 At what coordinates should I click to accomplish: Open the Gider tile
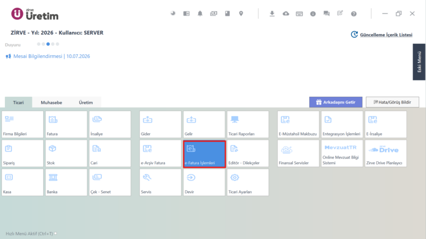click(x=160, y=124)
